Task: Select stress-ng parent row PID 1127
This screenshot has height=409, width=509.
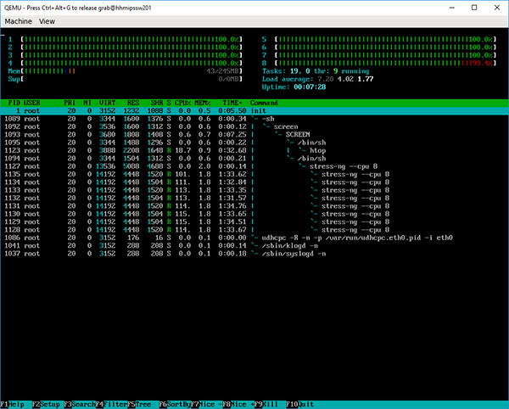Action: pyautogui.click(x=255, y=166)
